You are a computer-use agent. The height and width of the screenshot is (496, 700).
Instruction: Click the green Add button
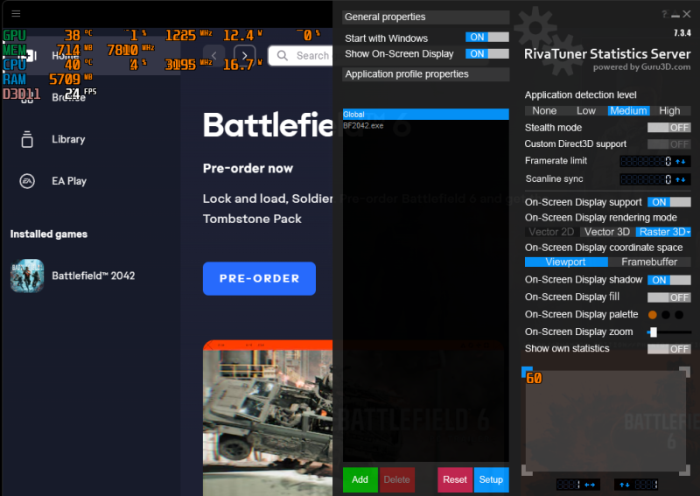coord(360,479)
